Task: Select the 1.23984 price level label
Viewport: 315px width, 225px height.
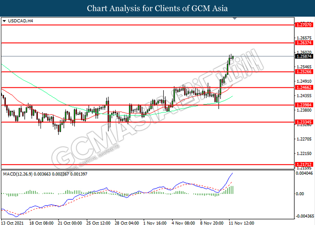Action: (304, 105)
